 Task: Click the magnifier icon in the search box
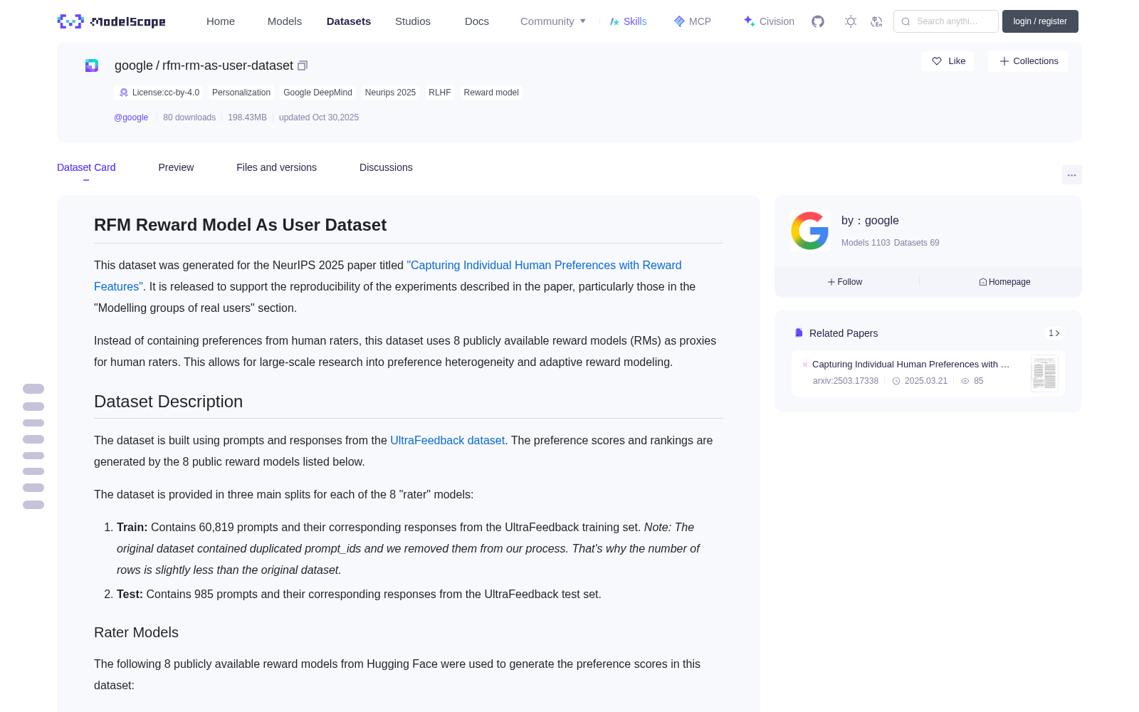tap(906, 21)
